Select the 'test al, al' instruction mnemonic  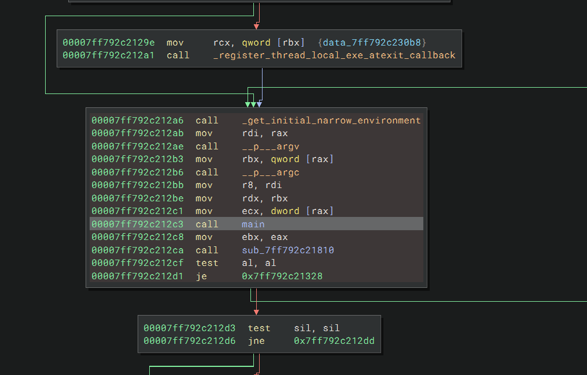point(206,263)
